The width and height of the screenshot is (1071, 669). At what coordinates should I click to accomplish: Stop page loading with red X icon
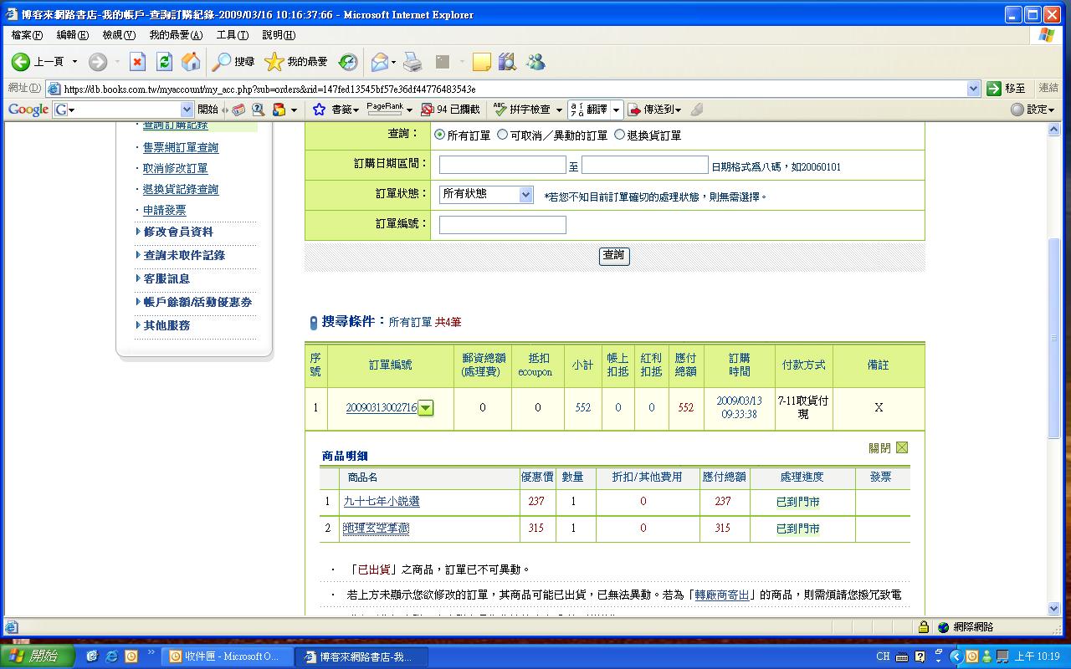138,61
